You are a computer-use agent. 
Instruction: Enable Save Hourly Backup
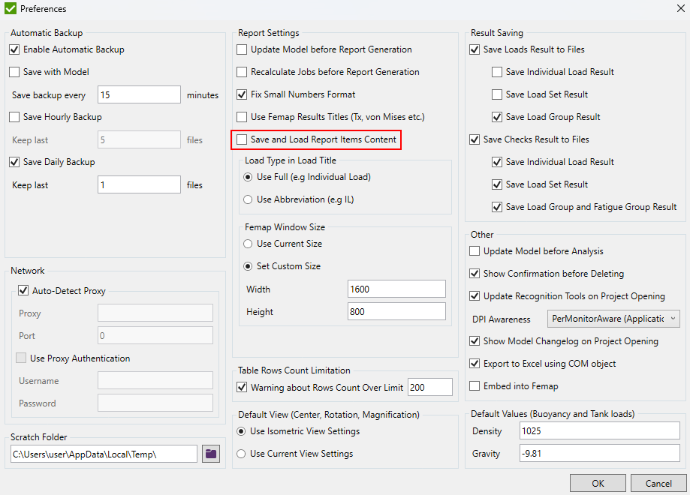14,117
